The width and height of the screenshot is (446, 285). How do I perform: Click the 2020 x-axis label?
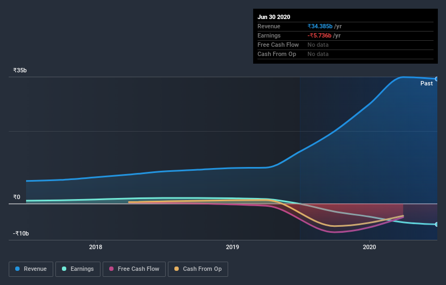369,247
